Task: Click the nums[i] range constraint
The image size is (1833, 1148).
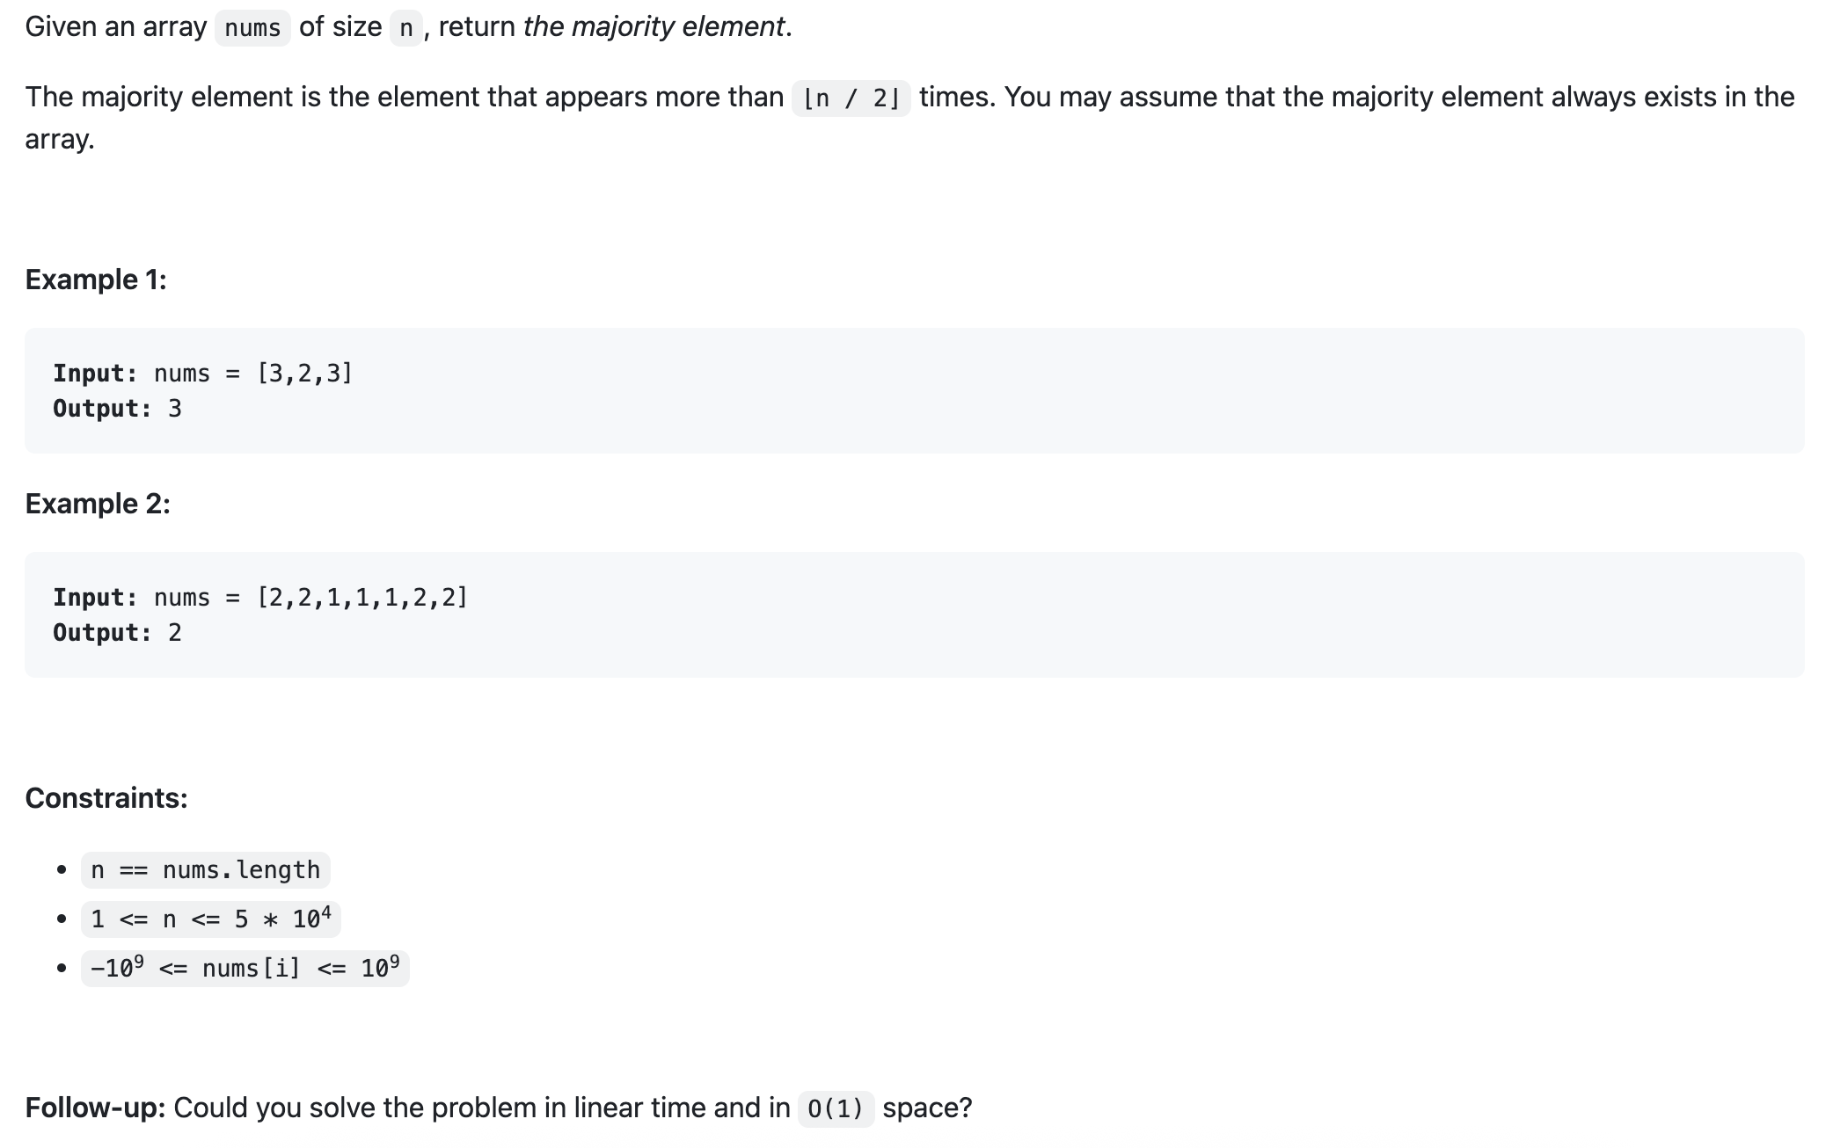Action: [x=245, y=969]
